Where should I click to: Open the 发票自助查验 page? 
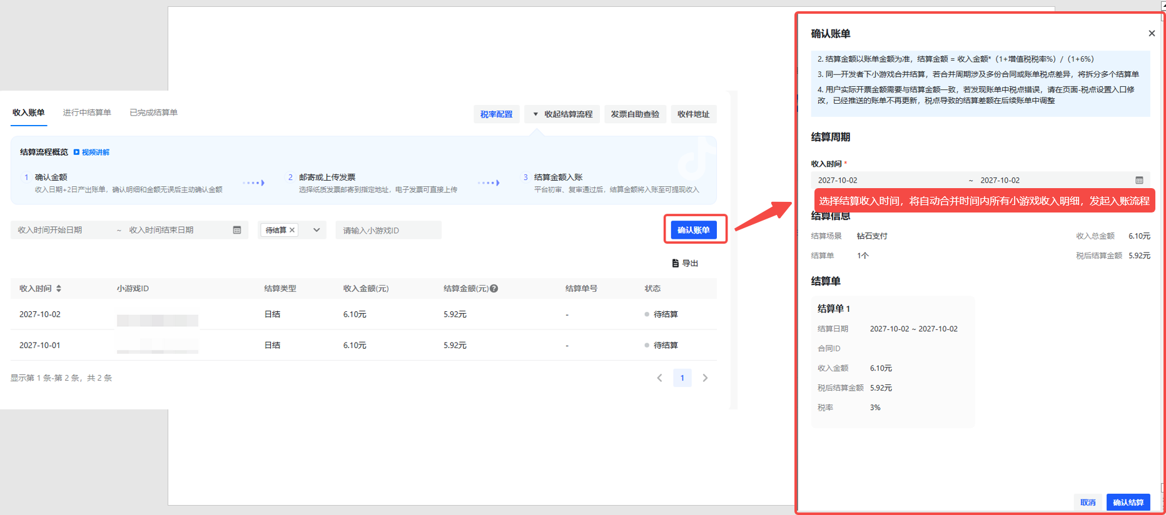[x=635, y=114]
